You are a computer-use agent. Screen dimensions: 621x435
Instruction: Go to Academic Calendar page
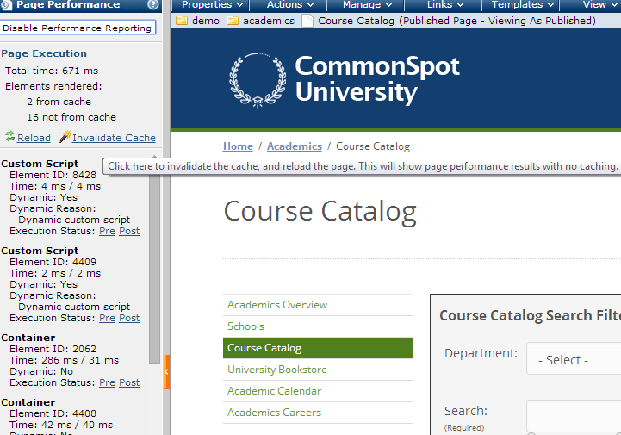318,391
